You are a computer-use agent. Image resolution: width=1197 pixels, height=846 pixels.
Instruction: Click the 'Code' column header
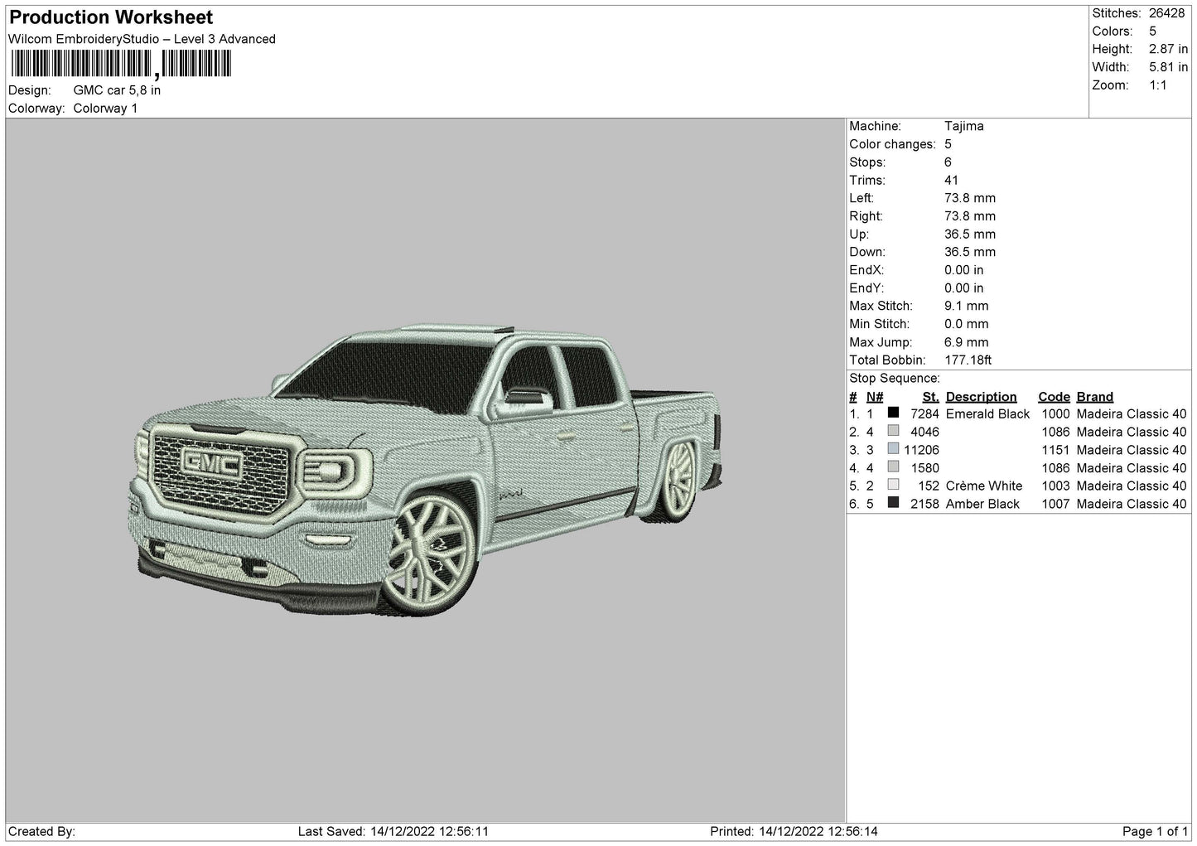click(1054, 397)
